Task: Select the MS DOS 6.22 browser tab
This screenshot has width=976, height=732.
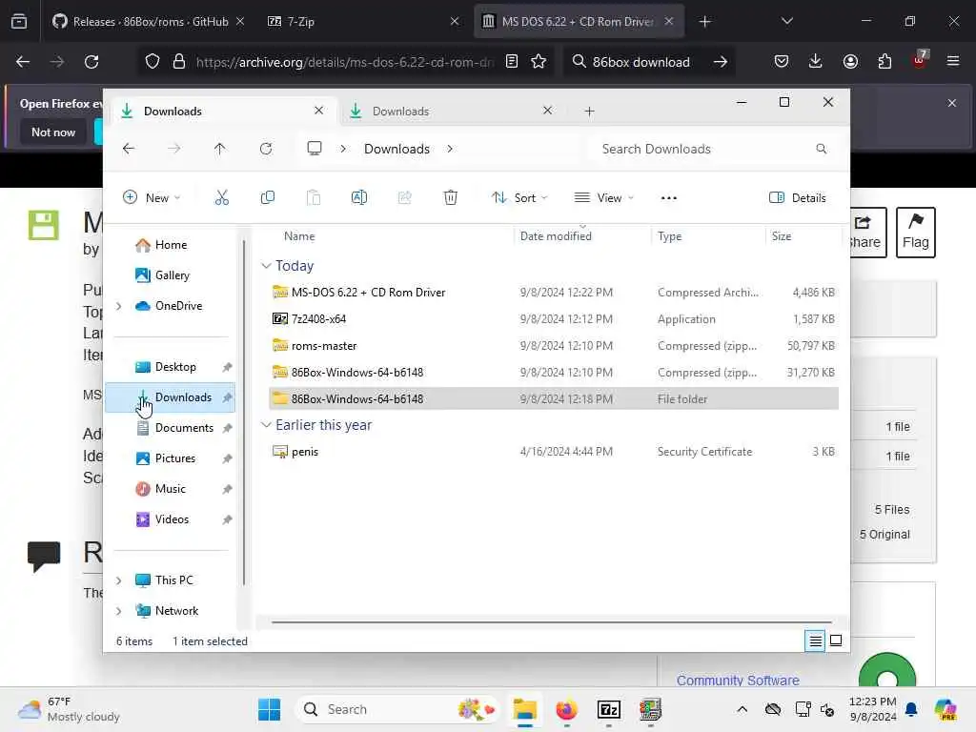Action: click(x=578, y=22)
